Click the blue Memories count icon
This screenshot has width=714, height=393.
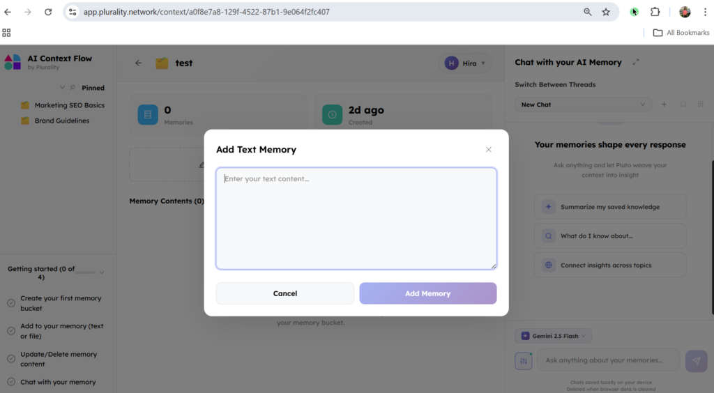(x=148, y=114)
